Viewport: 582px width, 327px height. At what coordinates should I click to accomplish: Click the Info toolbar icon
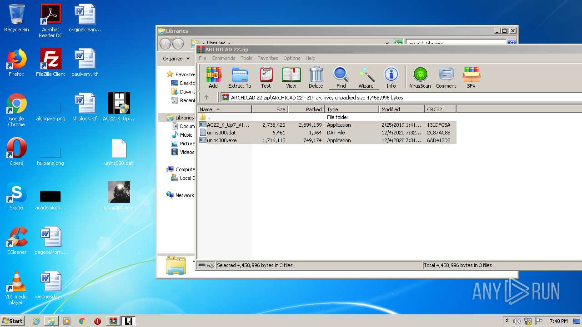coord(391,78)
